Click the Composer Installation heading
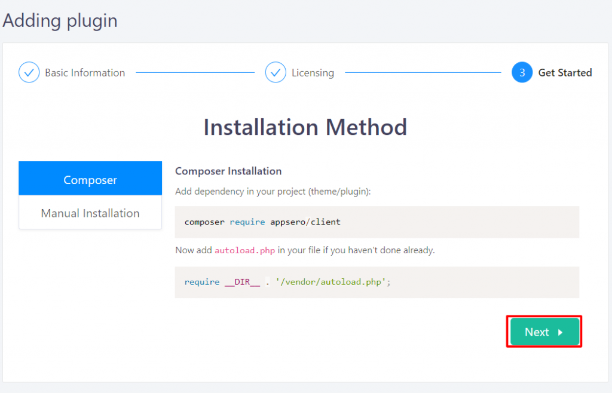612x393 pixels. point(228,171)
